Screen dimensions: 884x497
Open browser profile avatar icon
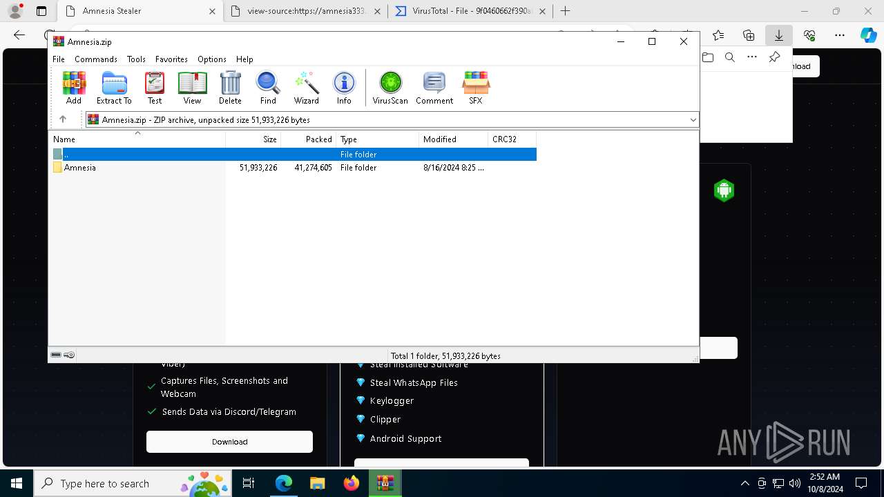click(15, 11)
